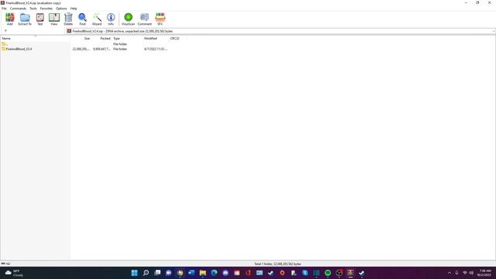The height and width of the screenshot is (279, 496).
Task: Open the clock and date panel
Action: [484, 273]
